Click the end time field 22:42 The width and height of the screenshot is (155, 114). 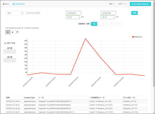tap(108, 17)
